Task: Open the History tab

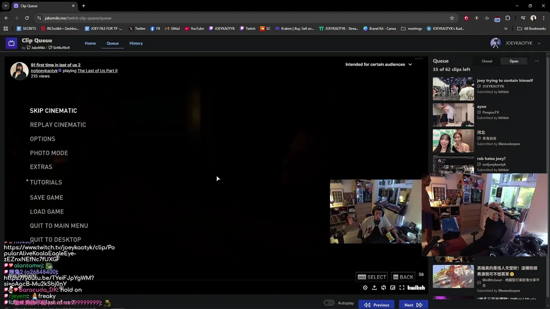Action: pyautogui.click(x=136, y=43)
